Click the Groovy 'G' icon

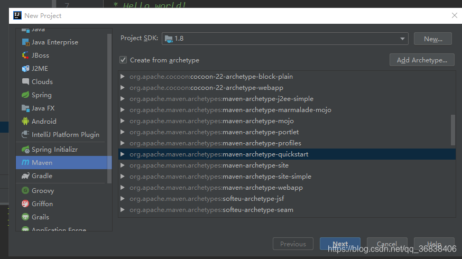(25, 190)
